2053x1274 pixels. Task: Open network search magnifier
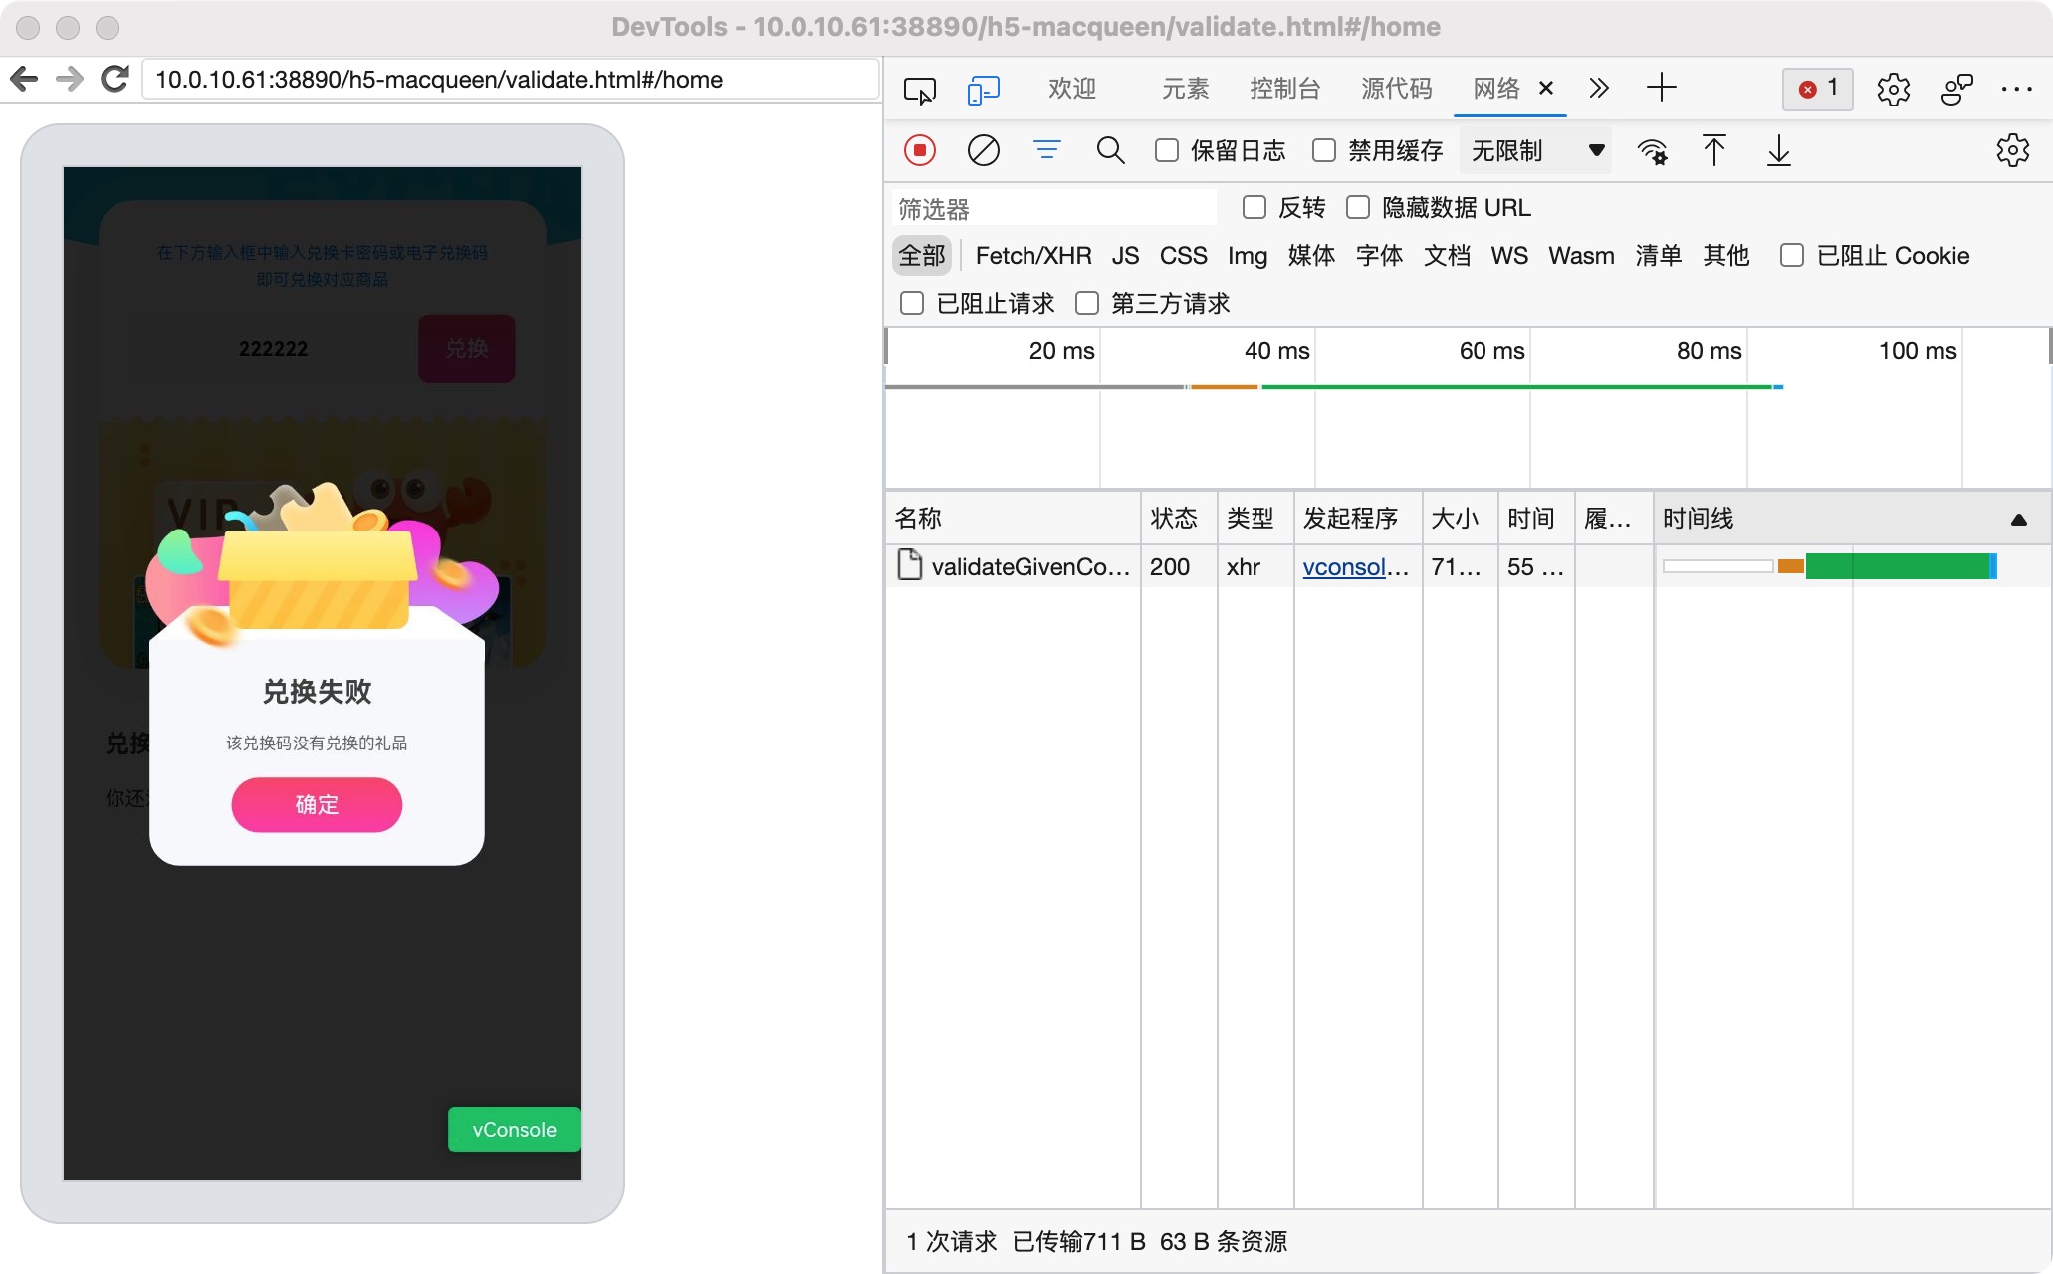[x=1110, y=151]
